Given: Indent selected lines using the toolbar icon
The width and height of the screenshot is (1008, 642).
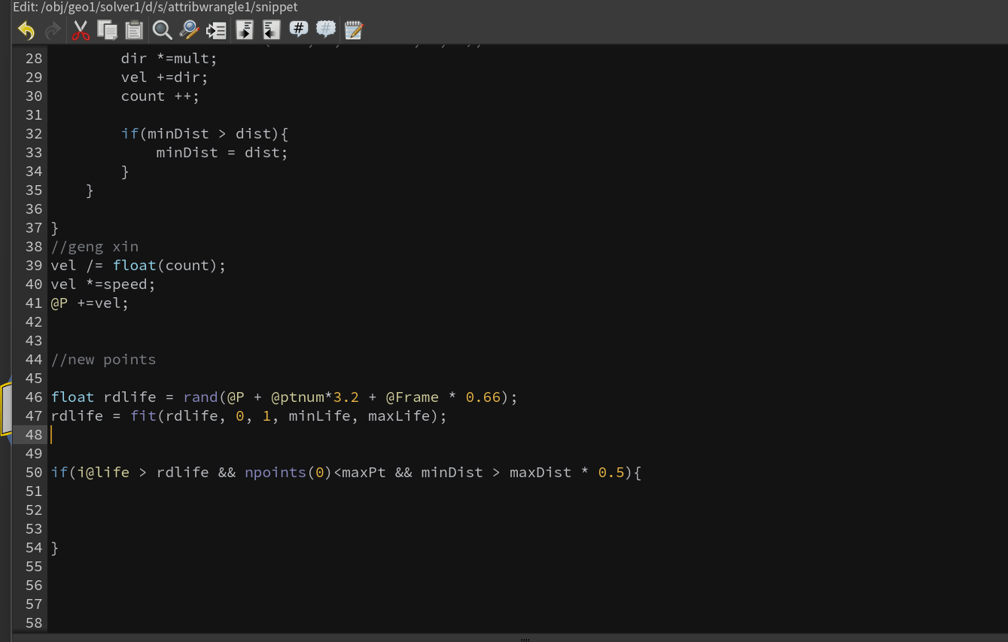Looking at the screenshot, I should pyautogui.click(x=244, y=30).
